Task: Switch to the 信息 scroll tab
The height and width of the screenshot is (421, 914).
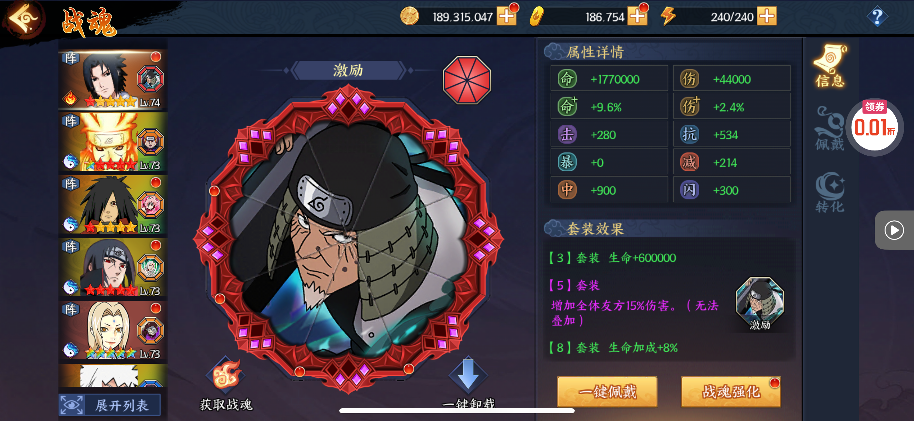Action: click(830, 66)
